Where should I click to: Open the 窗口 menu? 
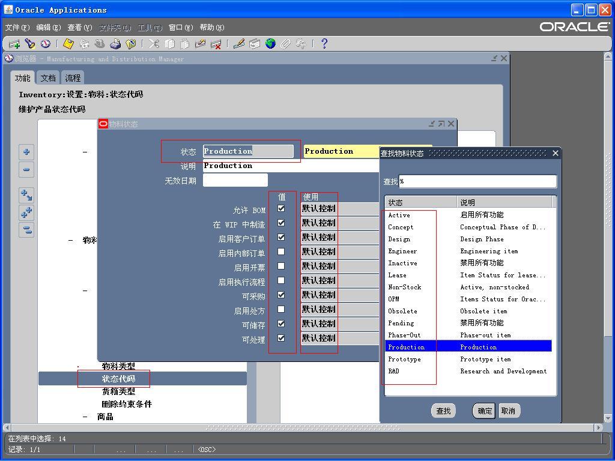point(181,28)
